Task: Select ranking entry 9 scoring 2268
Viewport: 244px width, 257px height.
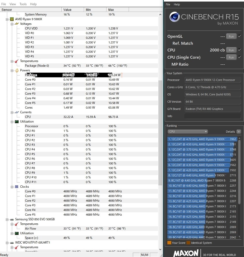Action: point(202,180)
